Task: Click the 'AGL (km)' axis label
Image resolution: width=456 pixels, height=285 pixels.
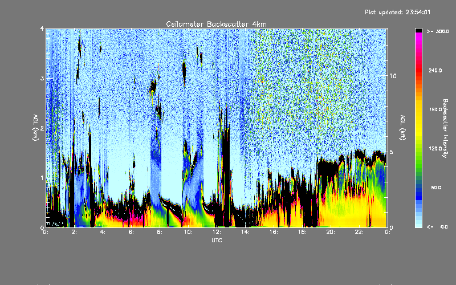Action: [35, 128]
